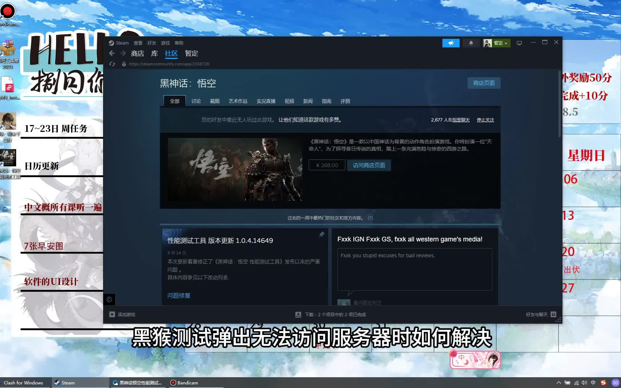Open the friends list icon next to 好友与聊天
Image resolution: width=621 pixels, height=388 pixels.
(553, 314)
